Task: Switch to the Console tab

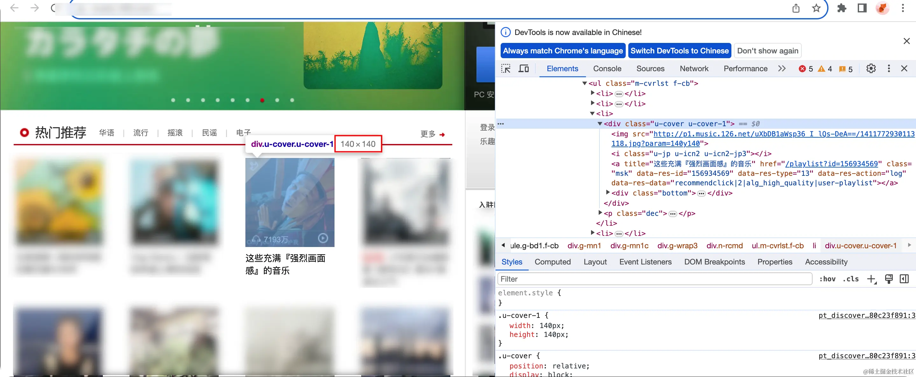Action: pyautogui.click(x=607, y=69)
